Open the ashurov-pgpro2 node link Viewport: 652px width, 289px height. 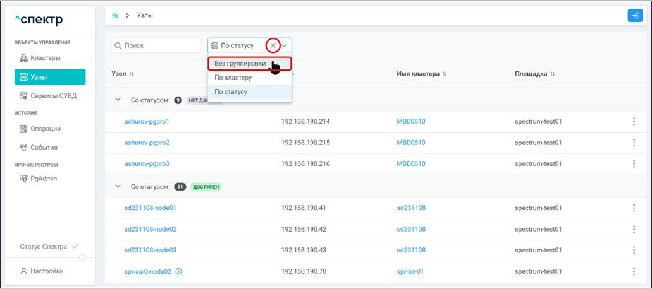coord(147,143)
